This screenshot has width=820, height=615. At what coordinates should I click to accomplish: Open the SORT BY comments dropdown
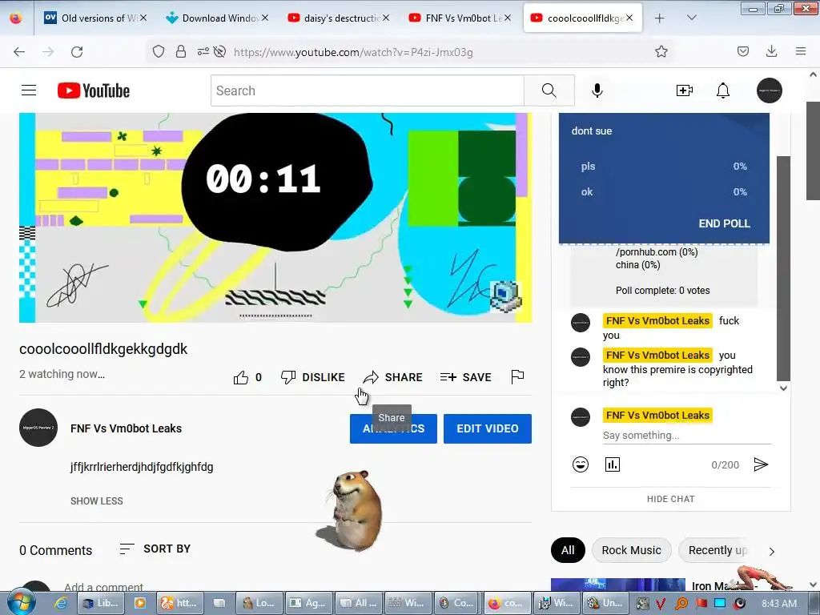click(155, 549)
